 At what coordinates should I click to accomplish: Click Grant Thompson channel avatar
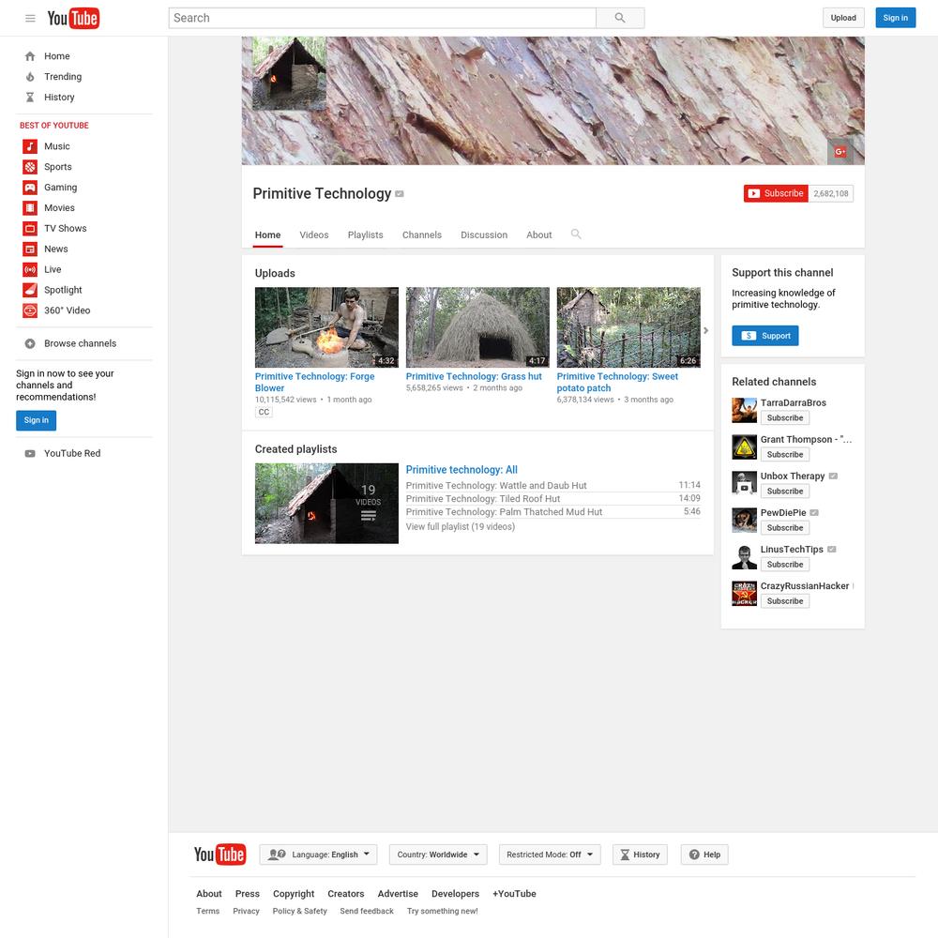(x=744, y=446)
